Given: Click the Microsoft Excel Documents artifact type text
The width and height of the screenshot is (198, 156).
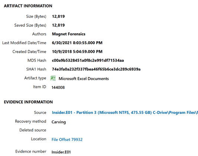Looking at the screenshot, I should coord(84,79).
